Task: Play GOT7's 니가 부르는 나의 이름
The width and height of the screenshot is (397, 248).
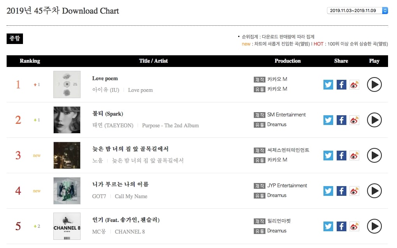Action: click(x=374, y=191)
